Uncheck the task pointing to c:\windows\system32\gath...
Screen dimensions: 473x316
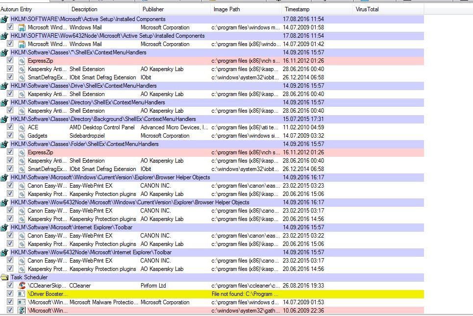point(10,310)
